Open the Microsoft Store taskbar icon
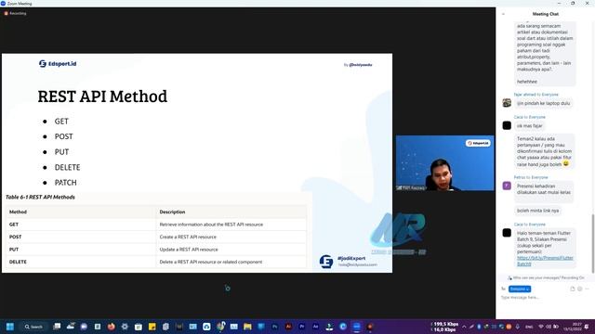 (x=139, y=327)
